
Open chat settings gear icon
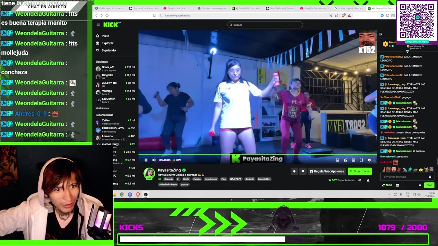coord(420,185)
